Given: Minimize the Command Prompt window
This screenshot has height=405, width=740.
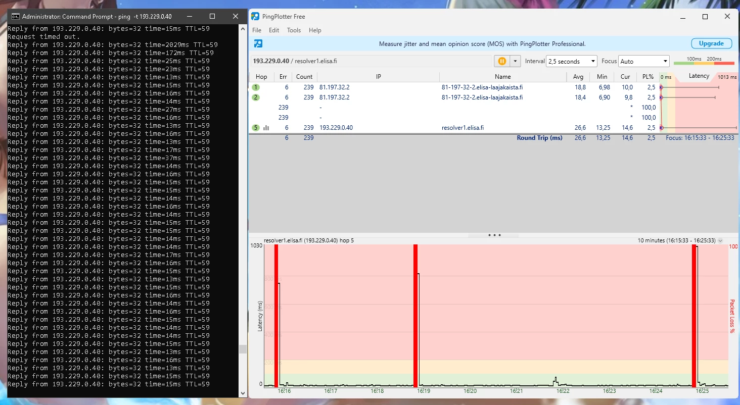Looking at the screenshot, I should [x=189, y=17].
